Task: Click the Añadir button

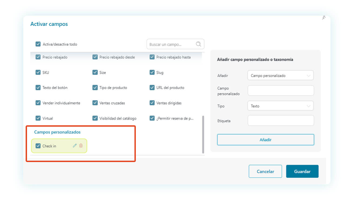Action: (x=266, y=140)
